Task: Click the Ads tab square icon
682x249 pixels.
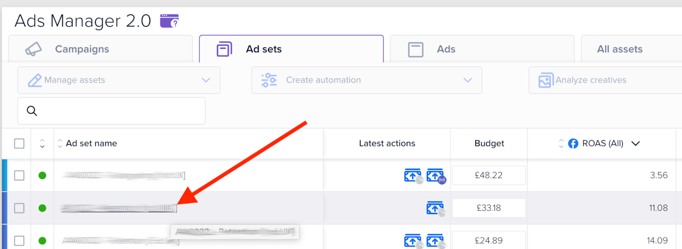Action: point(416,49)
